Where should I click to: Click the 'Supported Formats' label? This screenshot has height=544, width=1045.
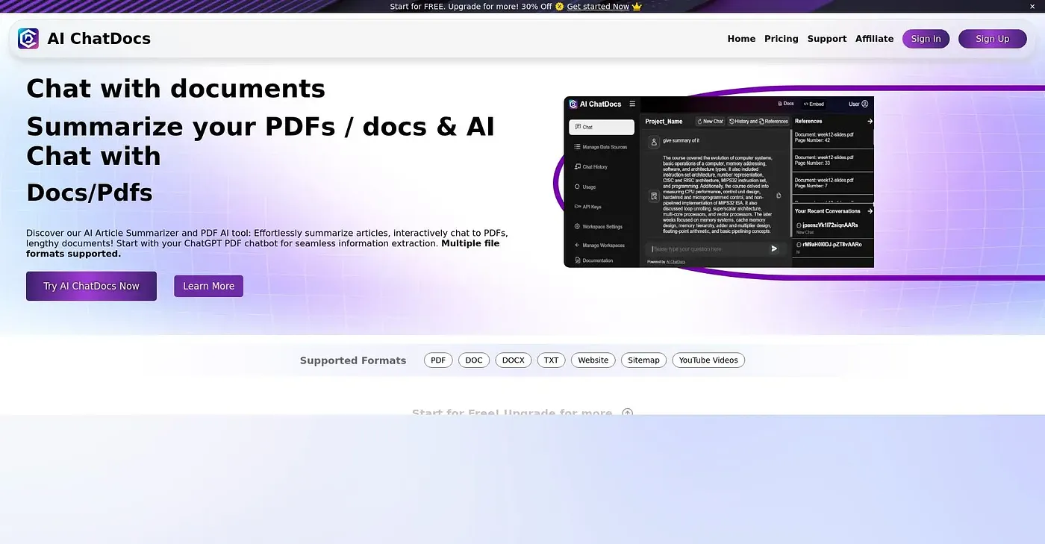(x=353, y=360)
